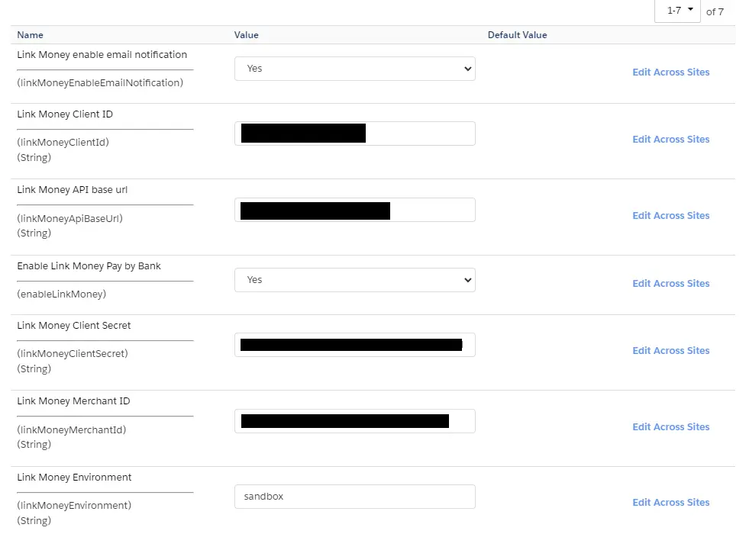Click Edit Across Sites for Pay by Bank

coord(671,284)
